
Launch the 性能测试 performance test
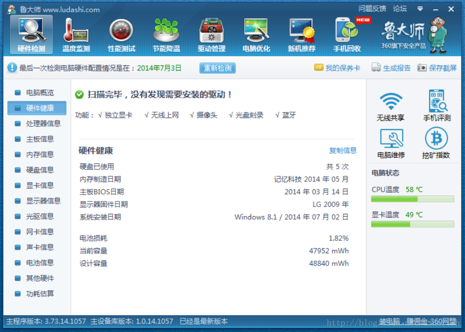[121, 35]
